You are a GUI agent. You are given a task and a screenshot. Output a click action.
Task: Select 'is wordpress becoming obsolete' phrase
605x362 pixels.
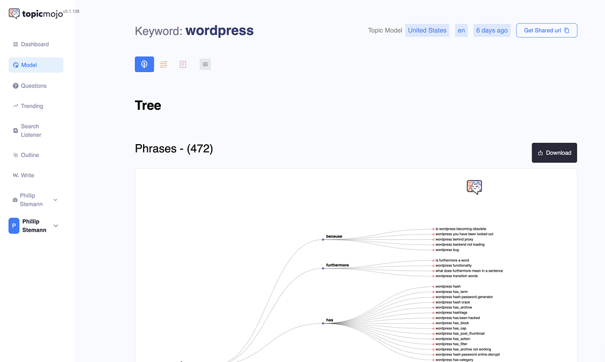coord(461,229)
